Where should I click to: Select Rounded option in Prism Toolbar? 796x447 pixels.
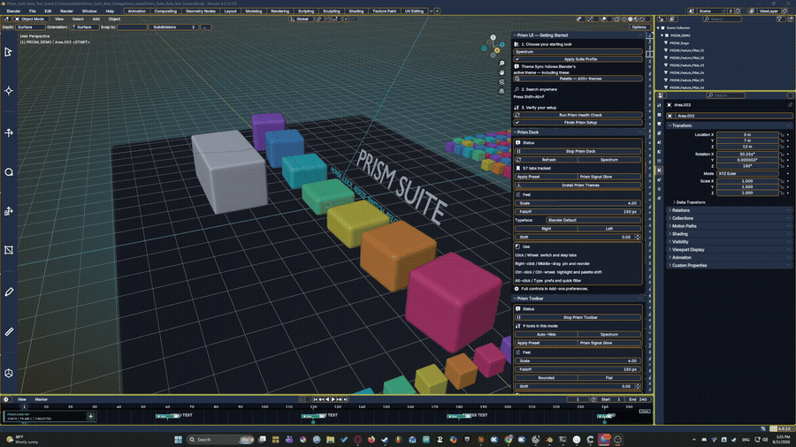coord(547,377)
